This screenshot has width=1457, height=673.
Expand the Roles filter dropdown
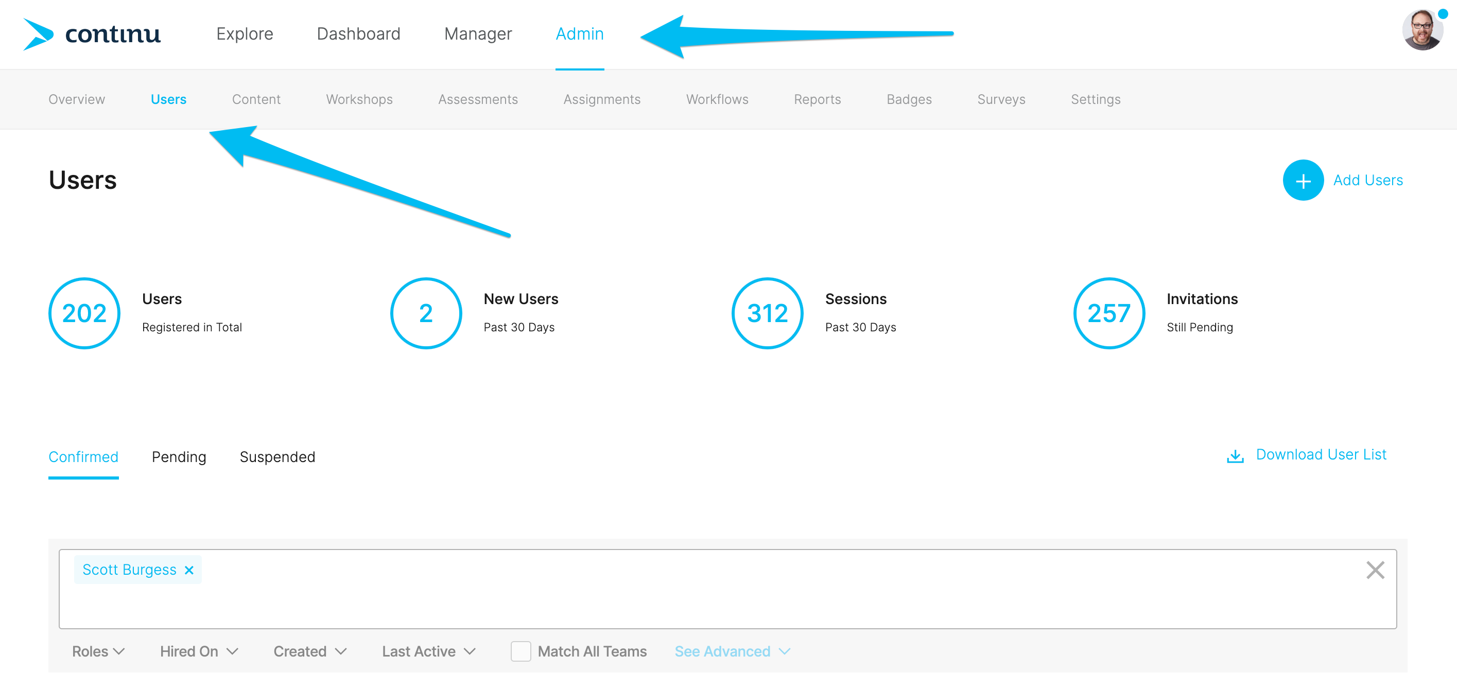(x=98, y=651)
